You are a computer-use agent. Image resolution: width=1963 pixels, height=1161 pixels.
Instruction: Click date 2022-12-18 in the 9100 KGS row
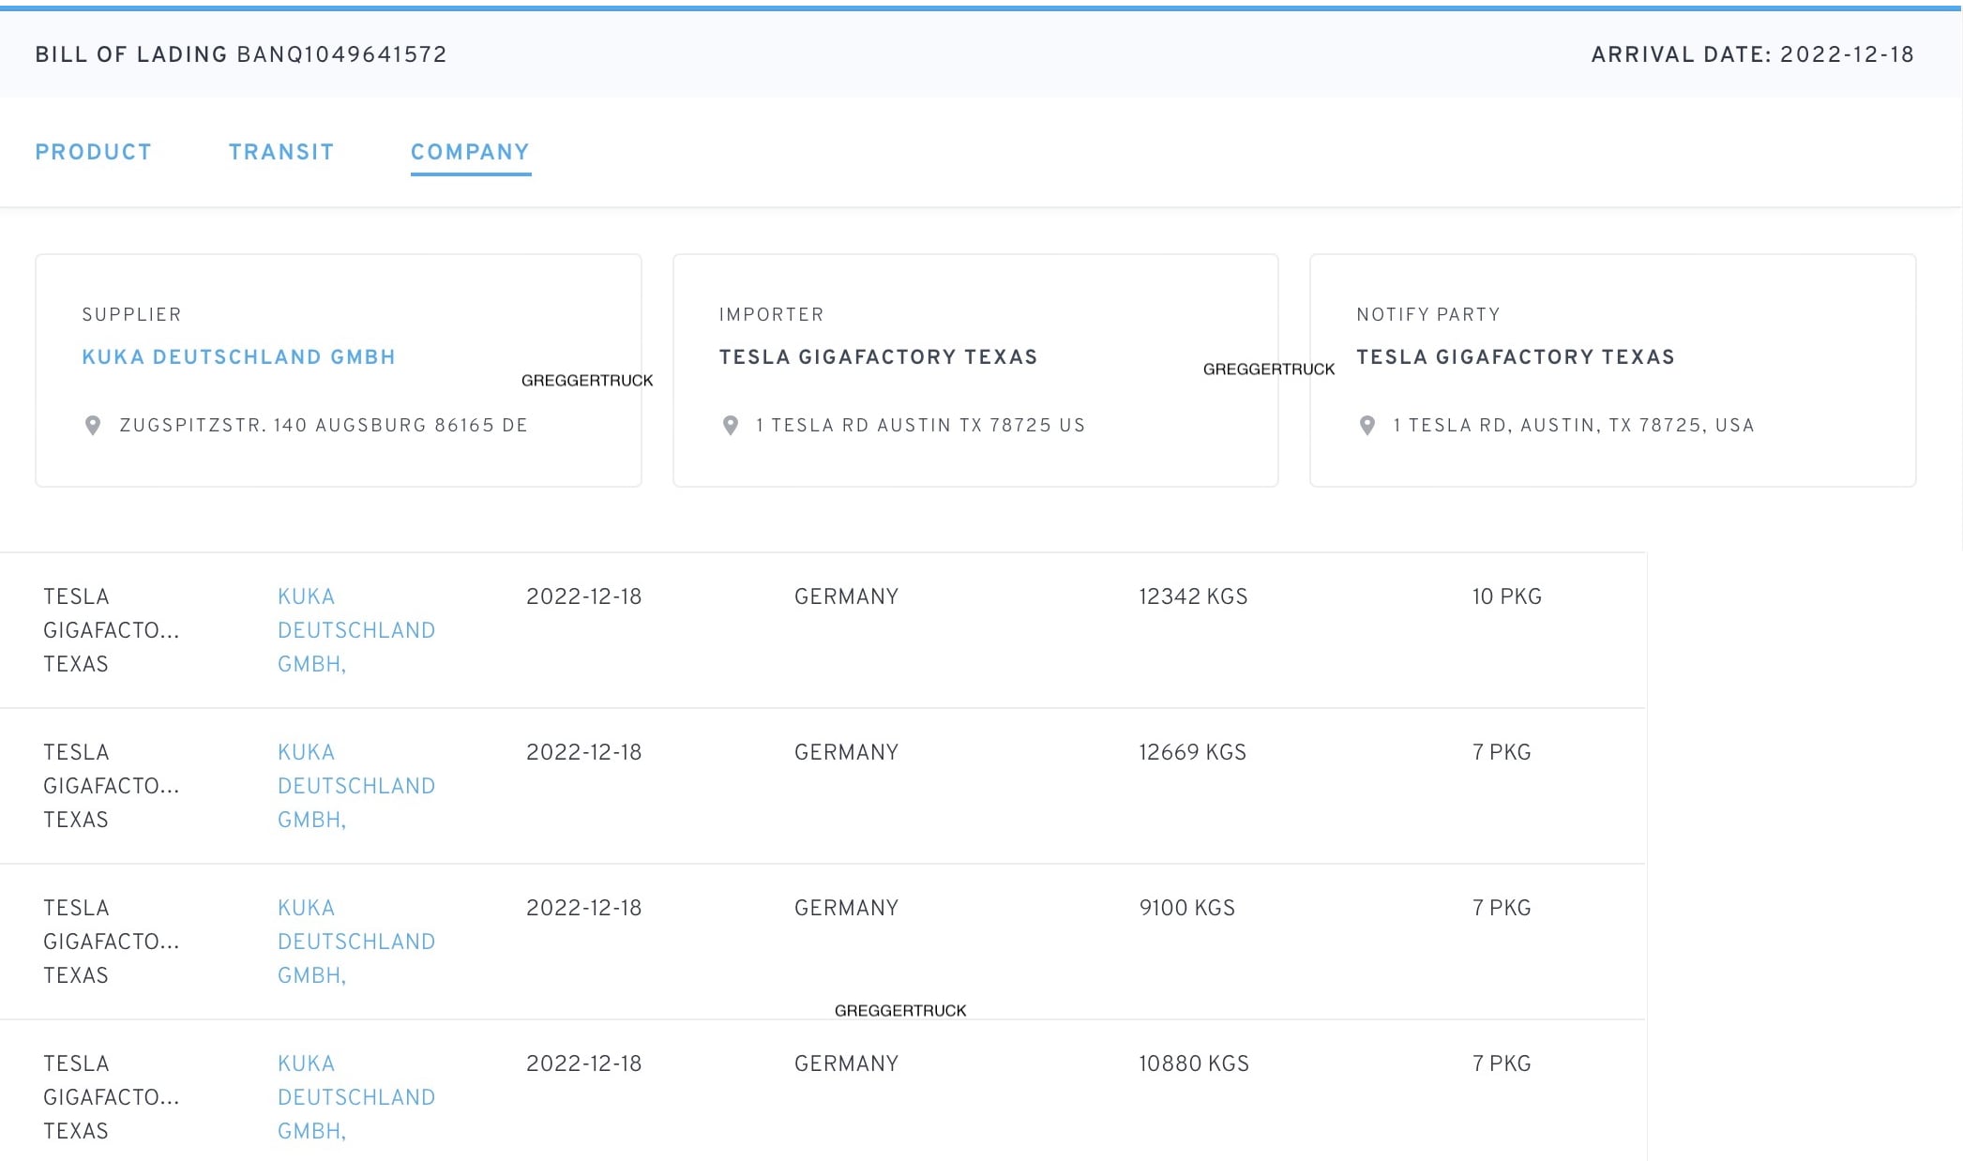point(583,908)
